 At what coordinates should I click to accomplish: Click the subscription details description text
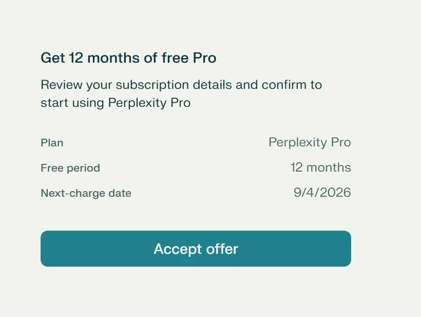[181, 94]
